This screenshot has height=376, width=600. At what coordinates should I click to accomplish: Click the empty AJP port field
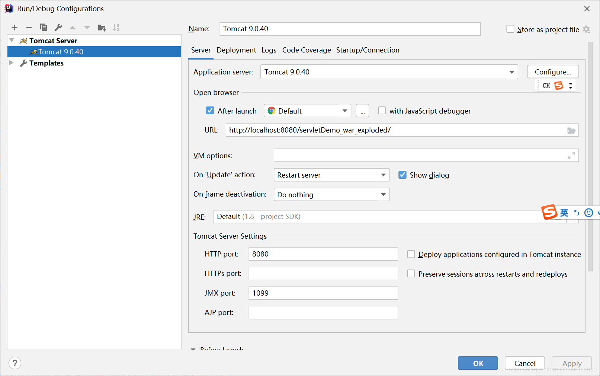[x=323, y=313]
